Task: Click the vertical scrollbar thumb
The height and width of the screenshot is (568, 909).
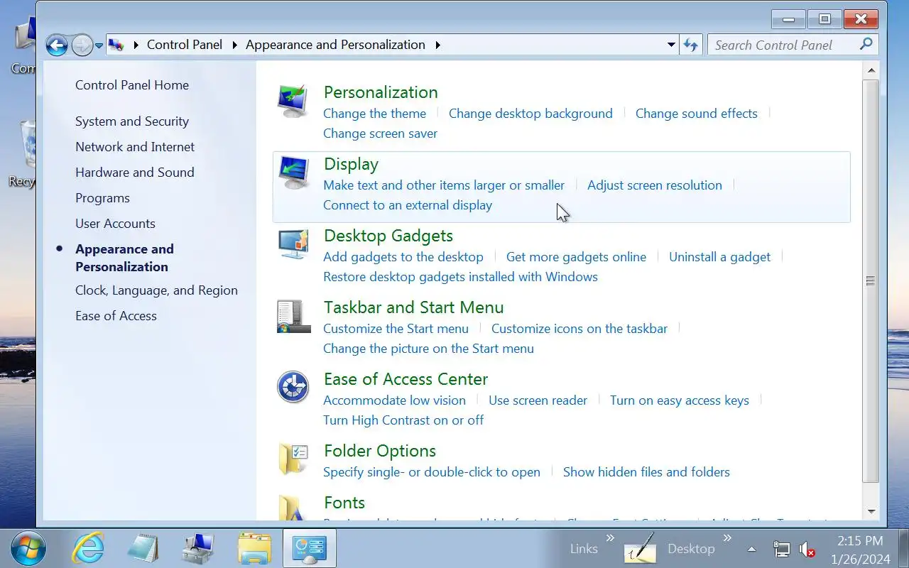Action: [871, 281]
